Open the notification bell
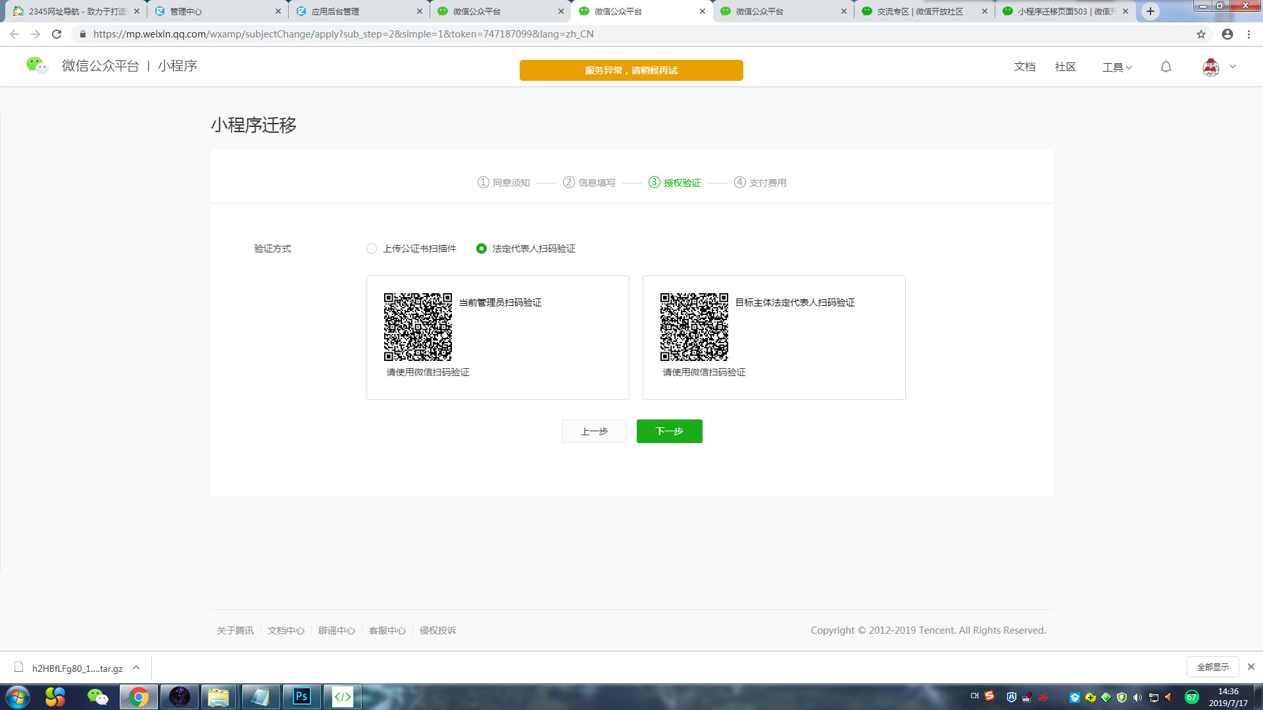Viewport: 1263px width, 710px height. pyautogui.click(x=1166, y=67)
